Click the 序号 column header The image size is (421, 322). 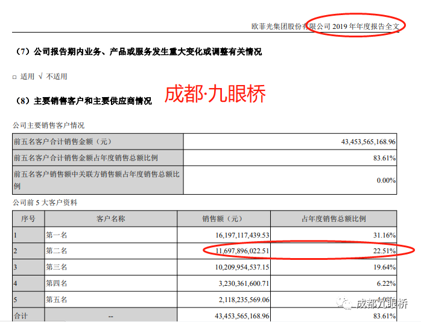pos(28,219)
